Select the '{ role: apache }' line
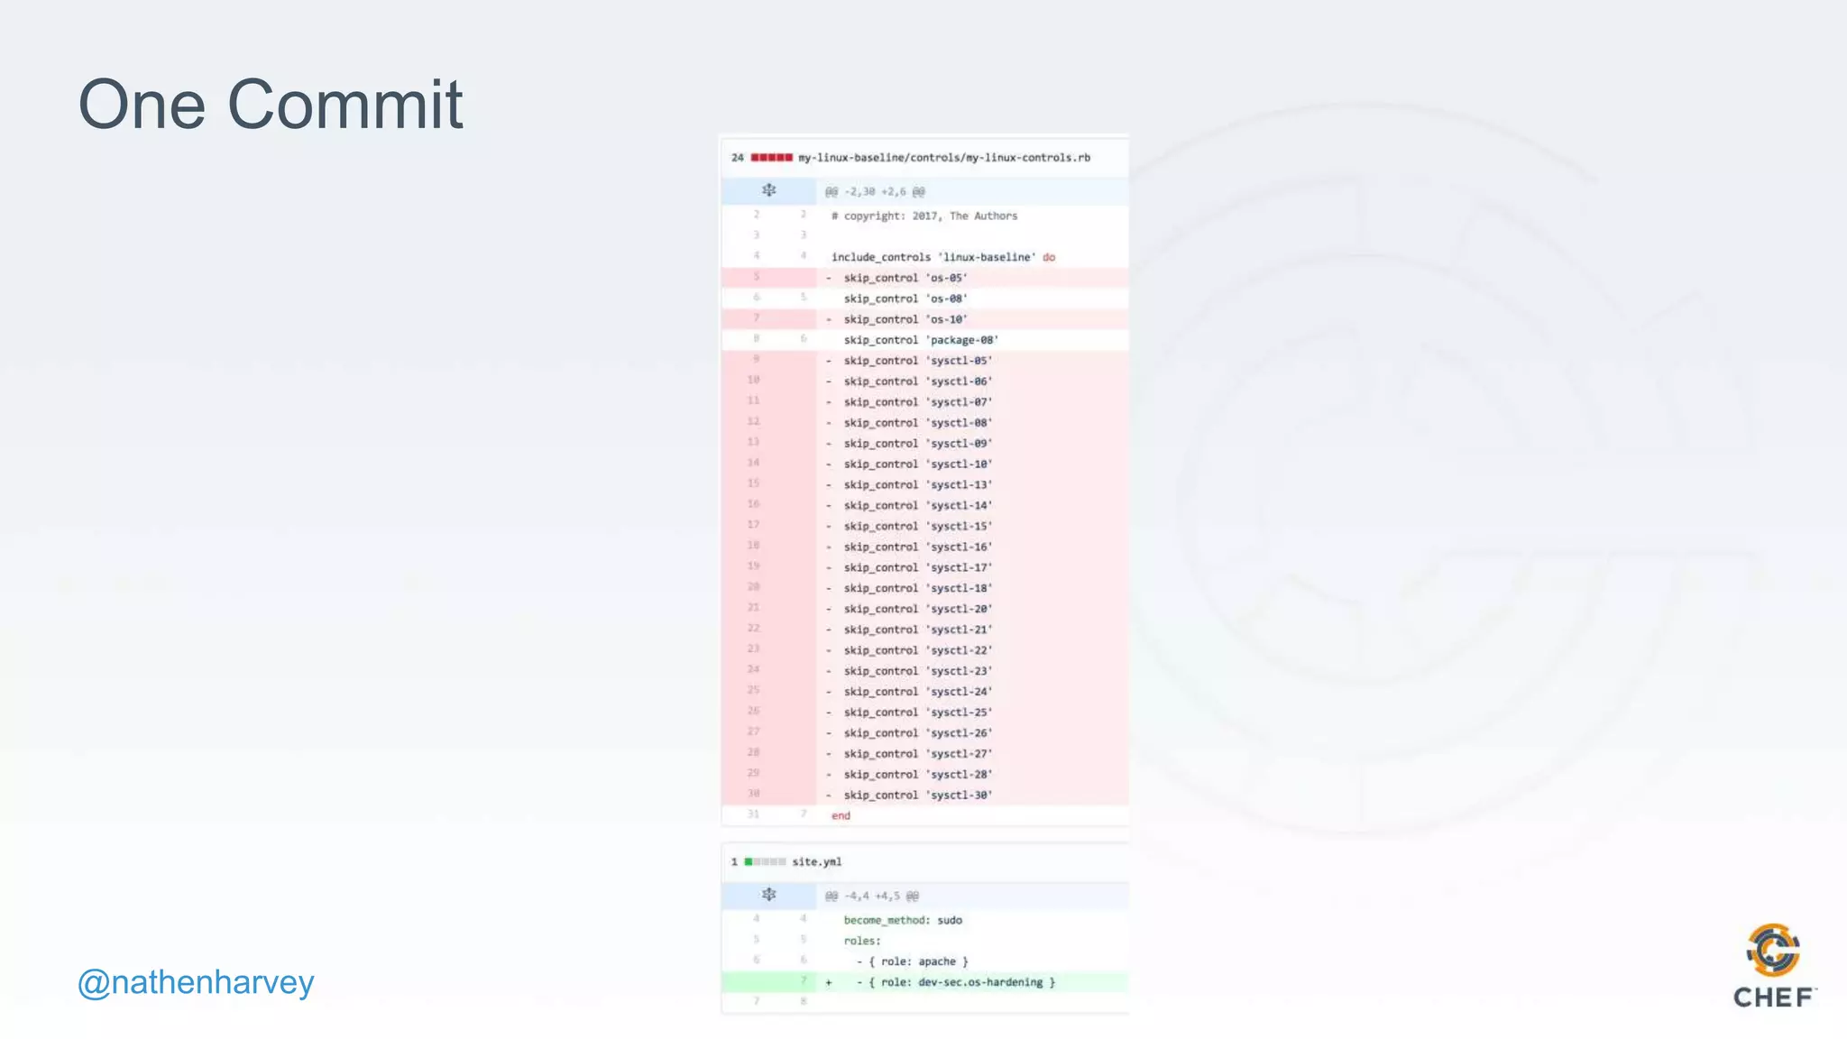 click(x=924, y=962)
